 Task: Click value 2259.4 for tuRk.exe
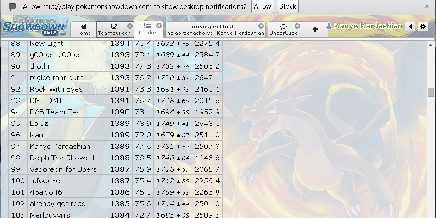[207, 180]
